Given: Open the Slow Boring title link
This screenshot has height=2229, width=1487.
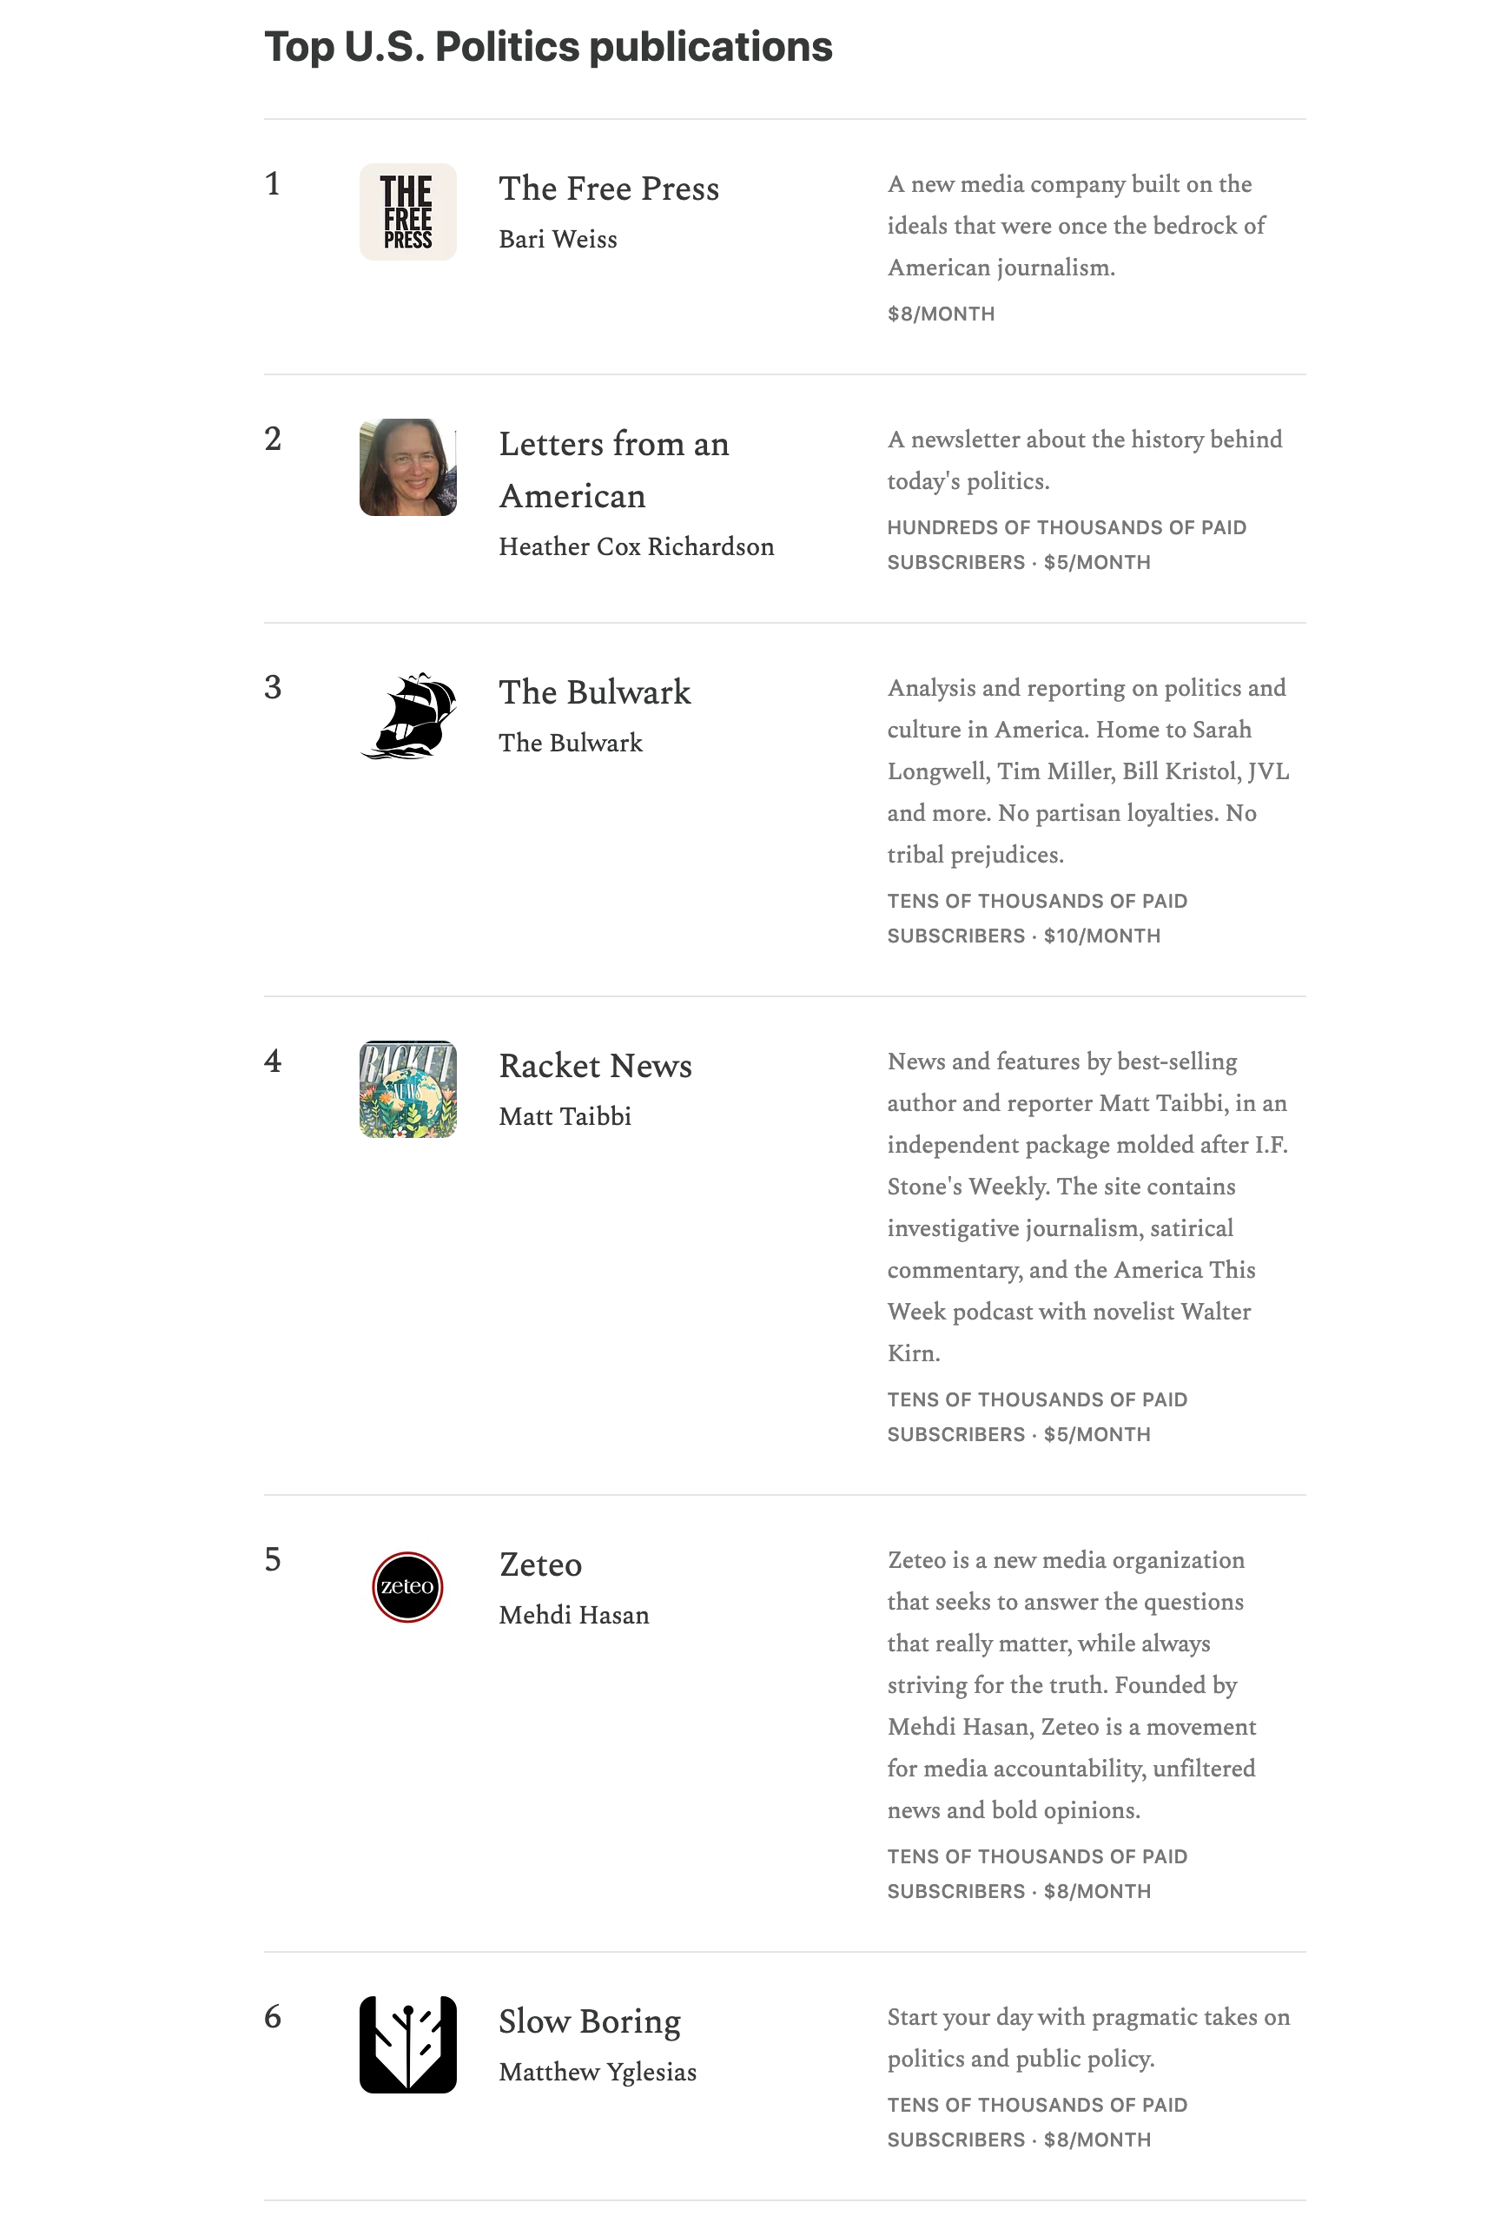Looking at the screenshot, I should pos(590,2021).
